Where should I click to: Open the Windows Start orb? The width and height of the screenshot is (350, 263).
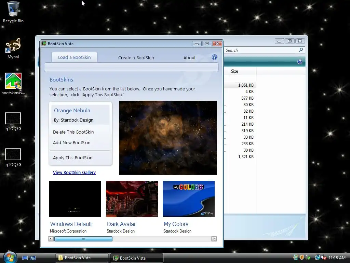tap(10, 258)
